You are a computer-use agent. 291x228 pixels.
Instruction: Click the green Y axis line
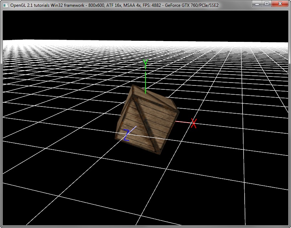point(145,83)
